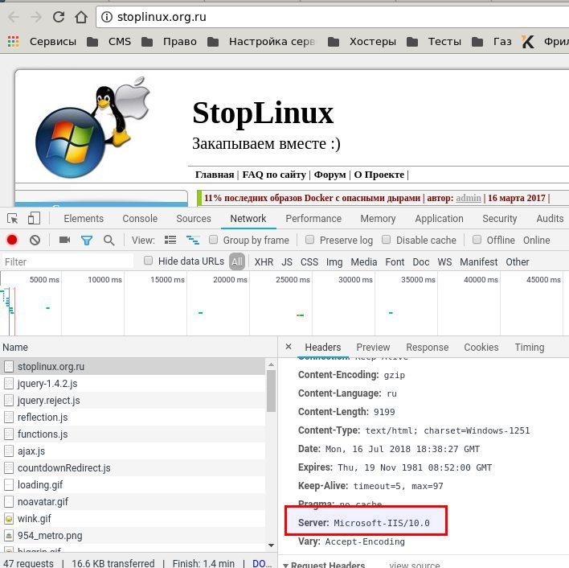This screenshot has height=568, width=569.
Task: Open the Cookies tab of request
Action: point(481,348)
